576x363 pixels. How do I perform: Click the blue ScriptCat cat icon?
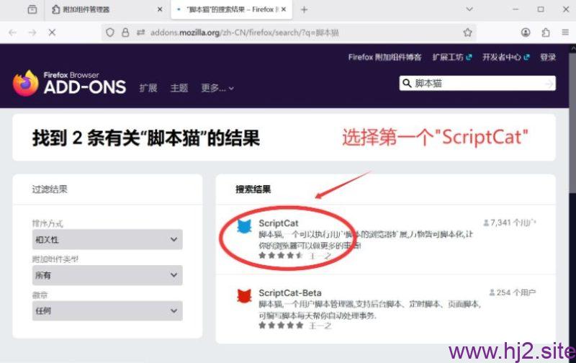click(x=244, y=226)
